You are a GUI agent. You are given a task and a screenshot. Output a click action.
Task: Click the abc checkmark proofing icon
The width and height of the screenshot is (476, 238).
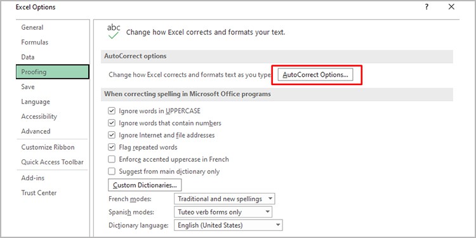click(114, 32)
